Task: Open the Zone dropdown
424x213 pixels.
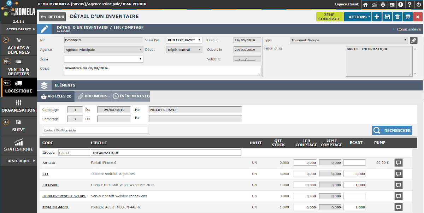Action: [104, 59]
